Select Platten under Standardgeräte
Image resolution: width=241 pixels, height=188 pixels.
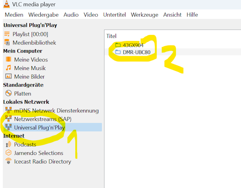(23, 94)
